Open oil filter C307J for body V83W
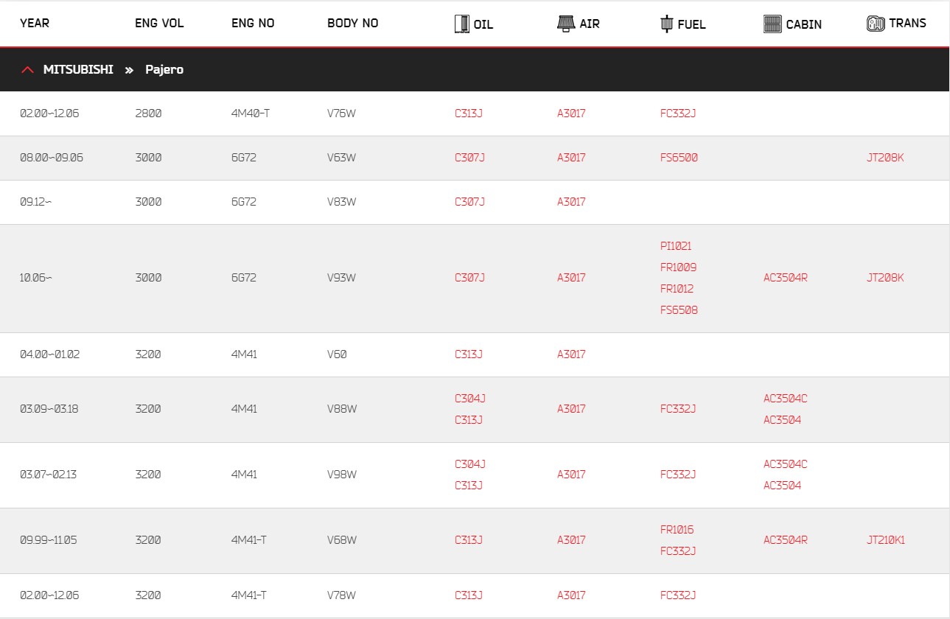This screenshot has width=950, height=619. [469, 202]
